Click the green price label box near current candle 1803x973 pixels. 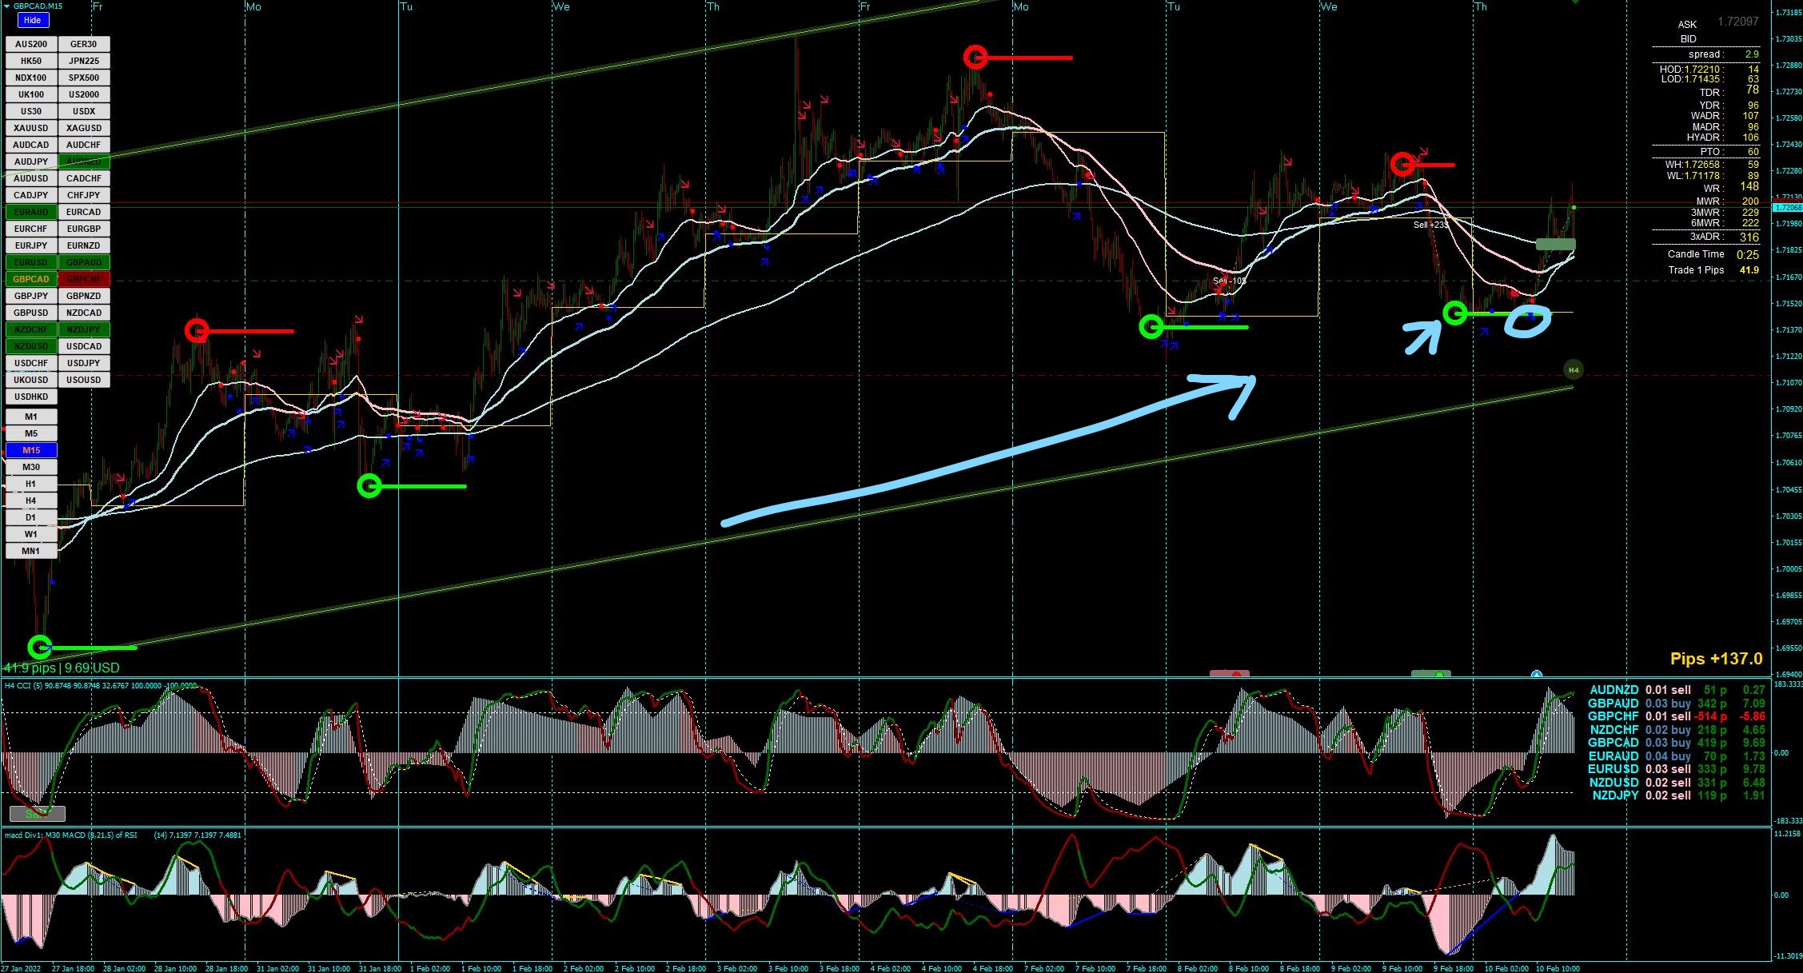point(1555,244)
